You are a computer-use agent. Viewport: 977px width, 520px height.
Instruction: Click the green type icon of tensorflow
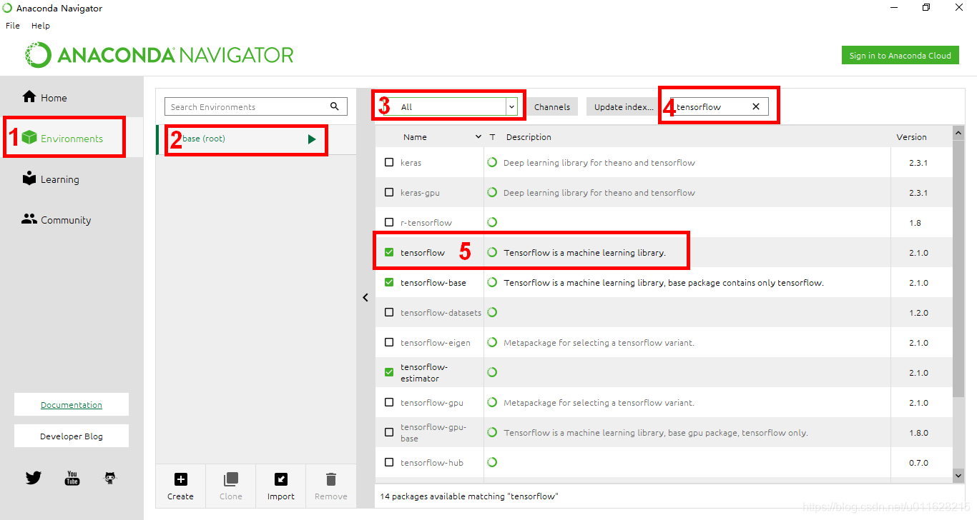492,252
